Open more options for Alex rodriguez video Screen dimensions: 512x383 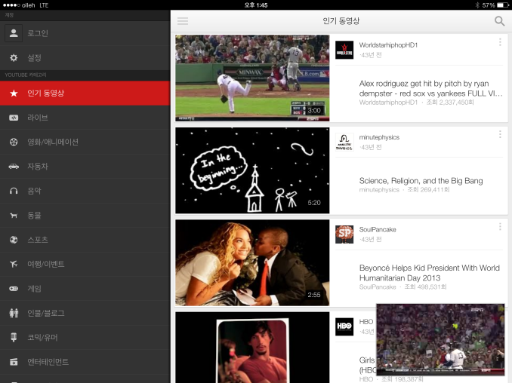point(500,41)
